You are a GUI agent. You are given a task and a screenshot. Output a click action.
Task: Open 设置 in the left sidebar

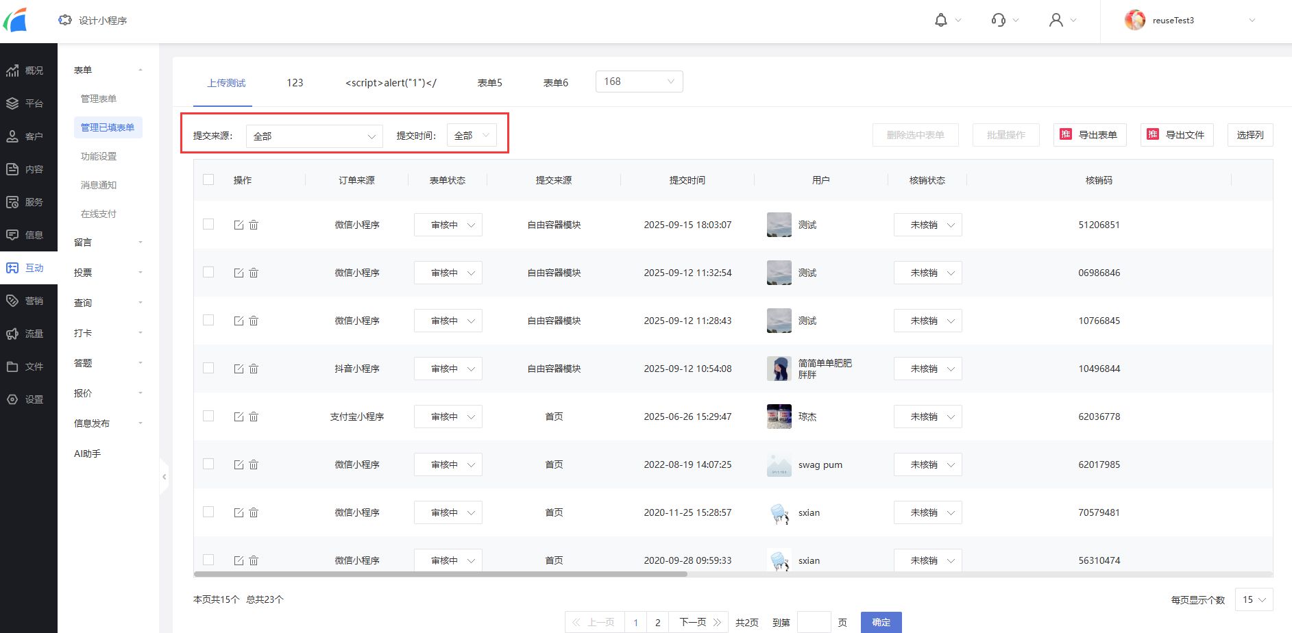(x=29, y=399)
